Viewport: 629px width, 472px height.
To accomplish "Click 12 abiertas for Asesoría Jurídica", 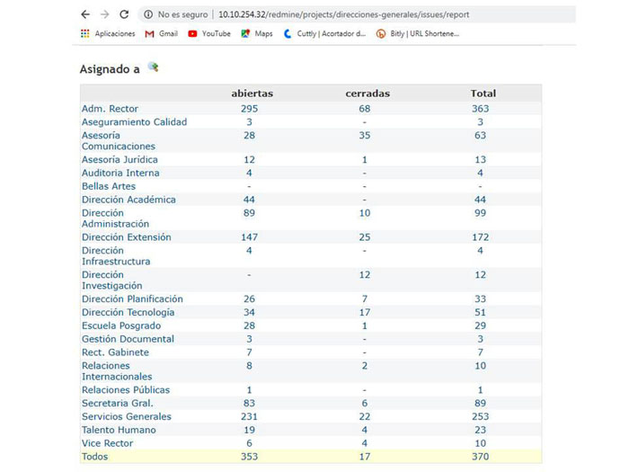I will (249, 160).
